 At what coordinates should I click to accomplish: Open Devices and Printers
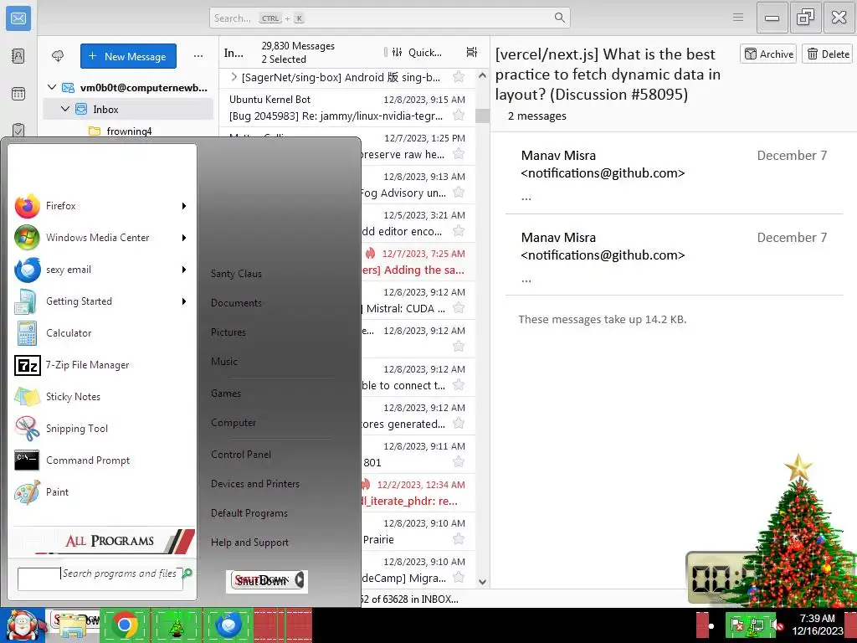pyautogui.click(x=255, y=484)
